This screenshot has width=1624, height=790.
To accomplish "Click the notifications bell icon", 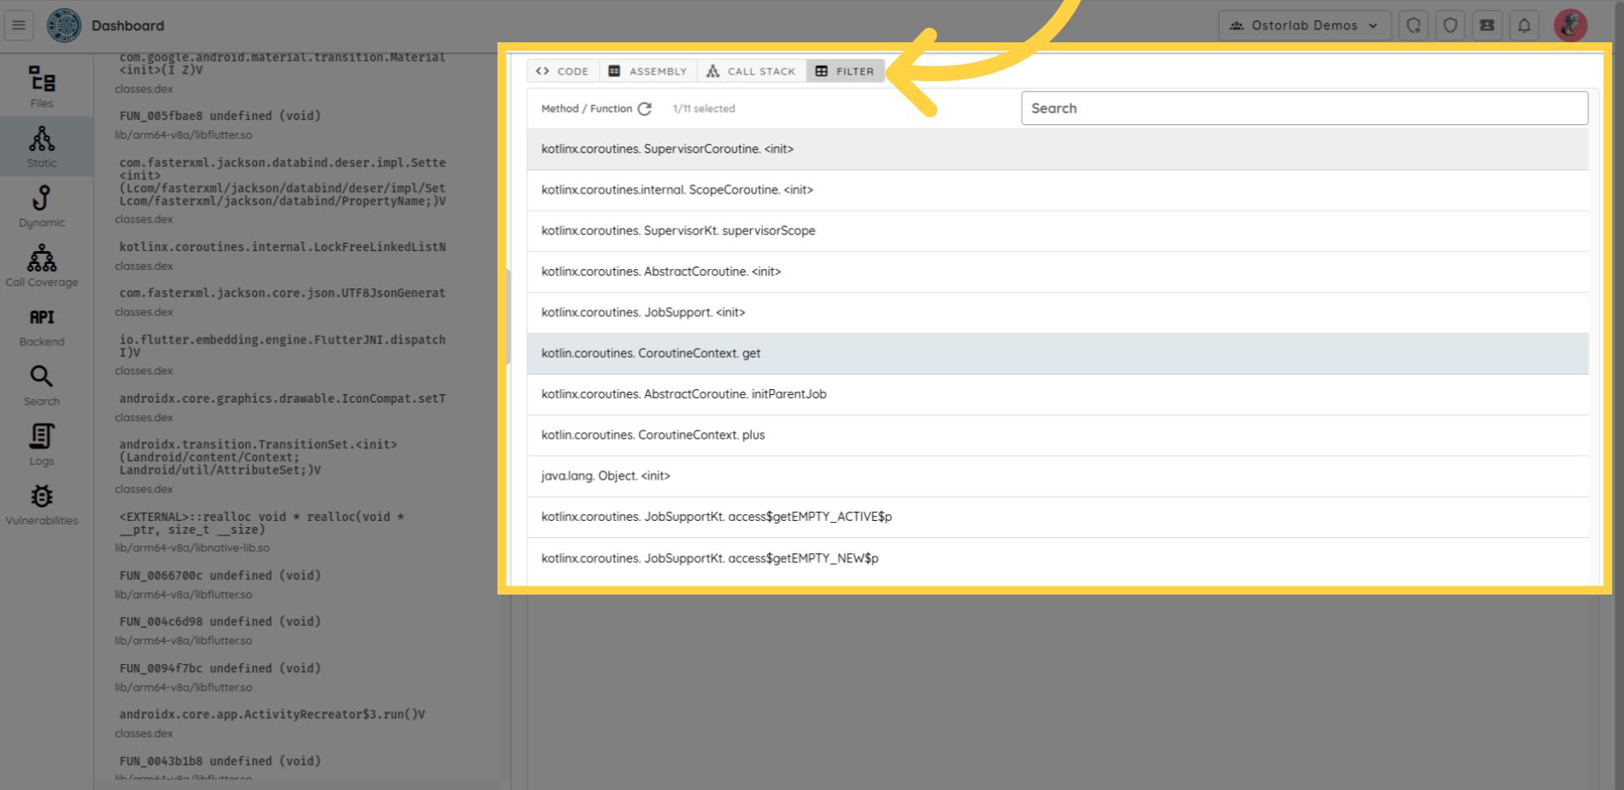I will [x=1523, y=25].
